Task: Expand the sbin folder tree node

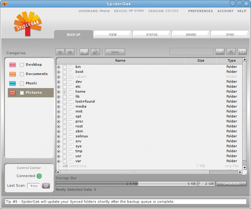Action: (59, 131)
